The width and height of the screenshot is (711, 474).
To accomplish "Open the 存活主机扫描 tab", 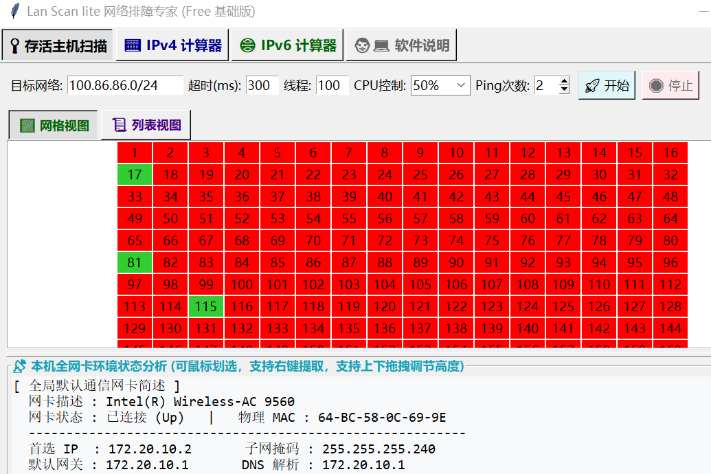I will coord(57,45).
